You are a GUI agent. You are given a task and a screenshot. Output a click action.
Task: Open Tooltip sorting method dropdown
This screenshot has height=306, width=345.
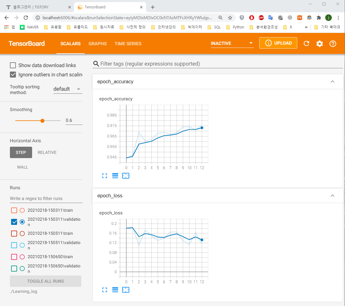pyautogui.click(x=68, y=89)
